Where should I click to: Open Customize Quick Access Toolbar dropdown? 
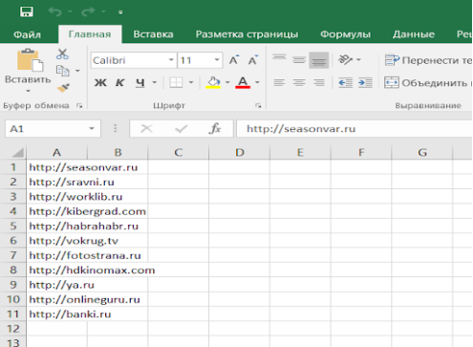click(x=120, y=12)
